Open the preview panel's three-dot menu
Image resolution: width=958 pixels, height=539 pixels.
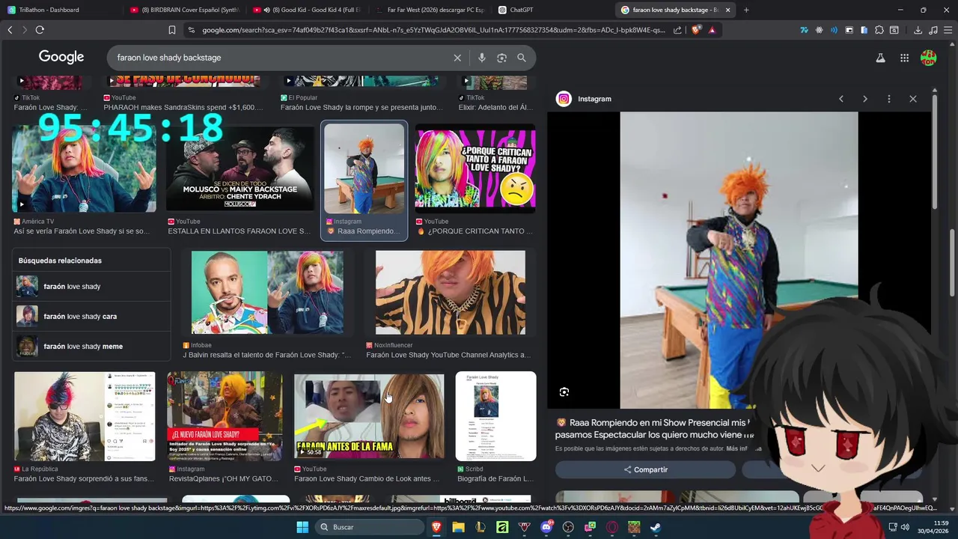coord(889,99)
